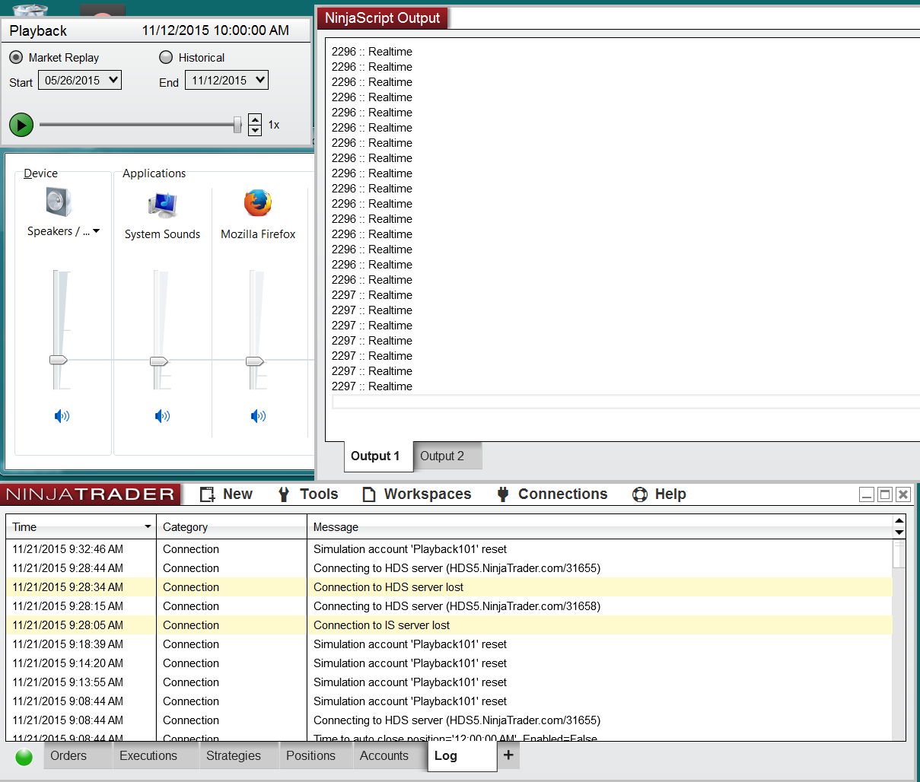Click the Recycle Bin desktop icon

tap(30, 11)
